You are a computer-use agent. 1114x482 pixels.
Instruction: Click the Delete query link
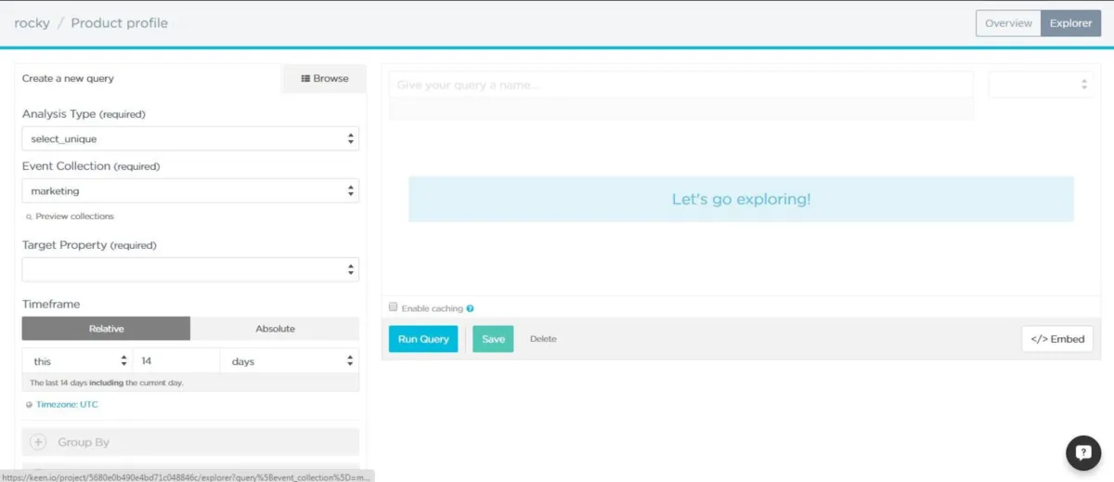coord(543,339)
